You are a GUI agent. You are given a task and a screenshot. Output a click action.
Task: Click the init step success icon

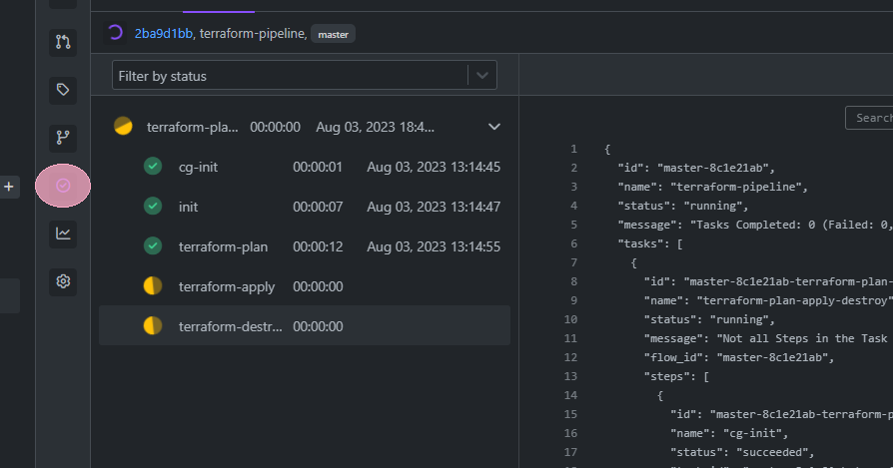click(x=153, y=206)
